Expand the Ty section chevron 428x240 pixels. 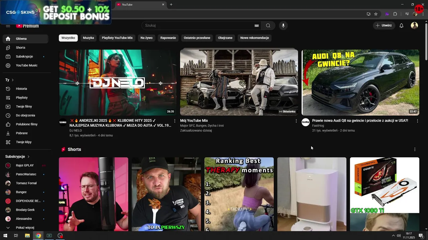(13, 80)
